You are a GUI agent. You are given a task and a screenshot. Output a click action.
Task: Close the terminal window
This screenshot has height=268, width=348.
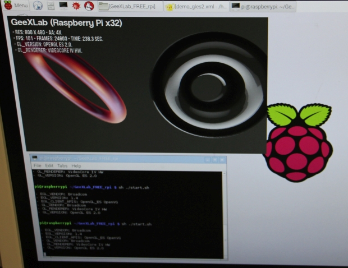click(222, 160)
